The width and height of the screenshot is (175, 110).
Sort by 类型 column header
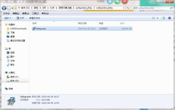pyautogui.click(x=101, y=23)
